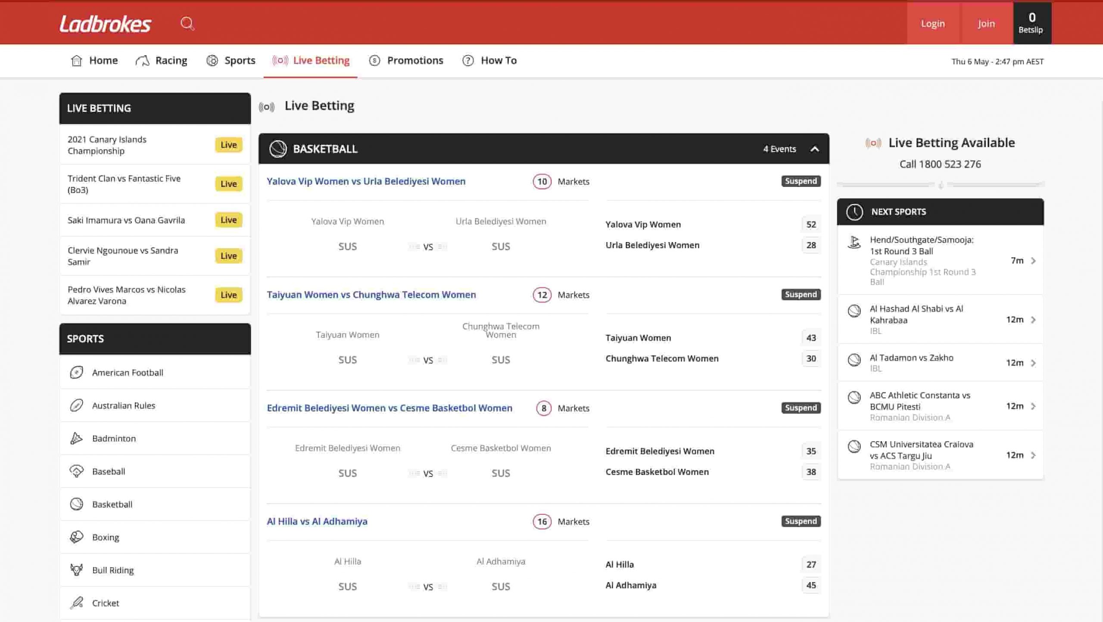Viewport: 1103px width, 622px height.
Task: Open CSM Universitatea Craiova event chevron
Action: pyautogui.click(x=1033, y=455)
